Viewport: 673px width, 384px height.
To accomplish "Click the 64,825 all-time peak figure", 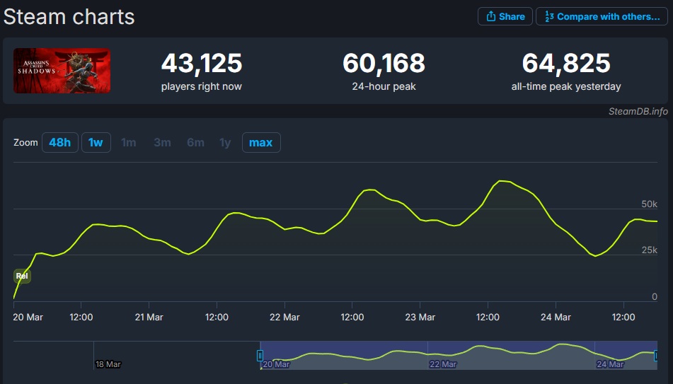I will [x=566, y=63].
